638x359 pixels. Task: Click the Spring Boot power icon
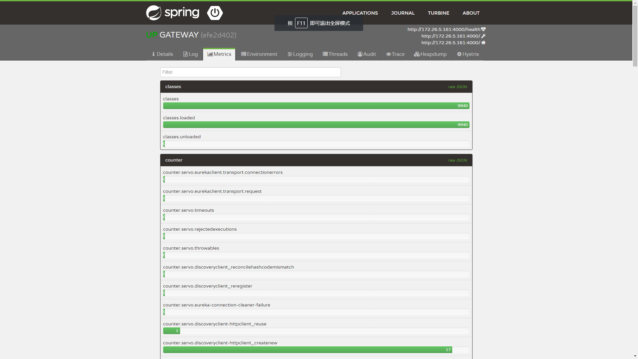215,13
